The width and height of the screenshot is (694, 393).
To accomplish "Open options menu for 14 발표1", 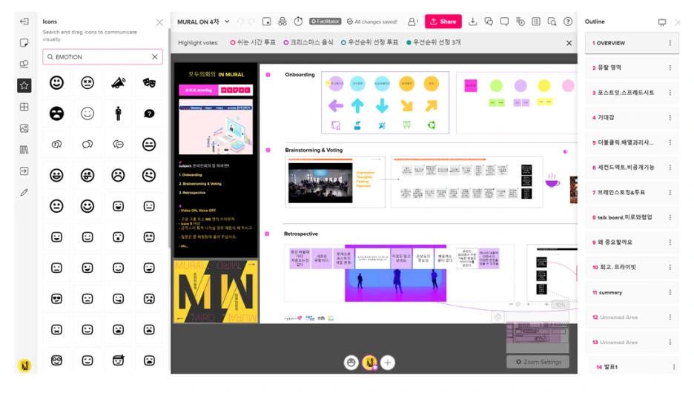I will coord(674,367).
